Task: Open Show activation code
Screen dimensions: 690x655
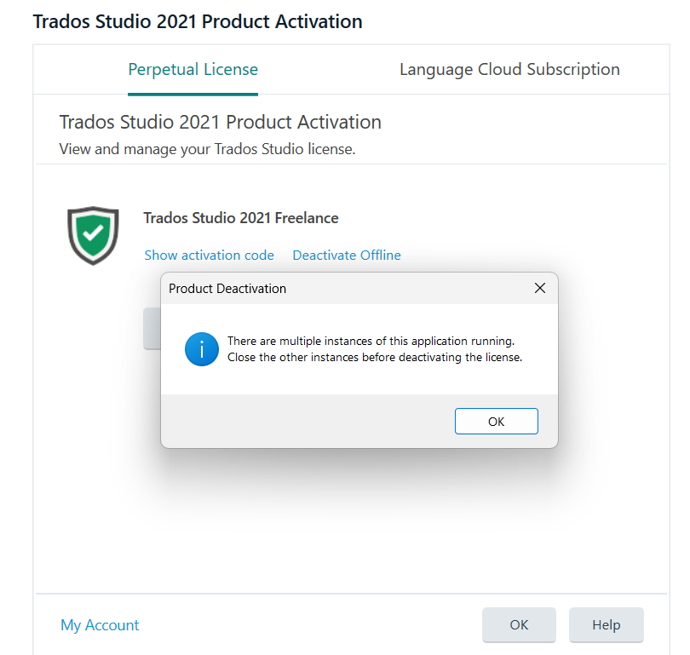Action: tap(209, 255)
